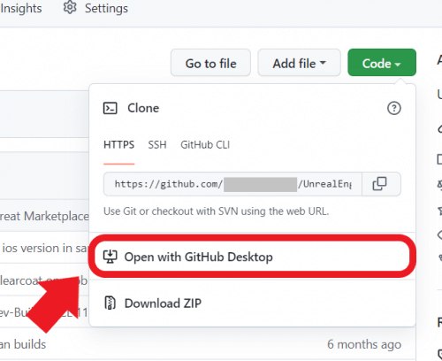Switch to the SSH clone tab
Screen dimensions: 442x361
point(157,145)
